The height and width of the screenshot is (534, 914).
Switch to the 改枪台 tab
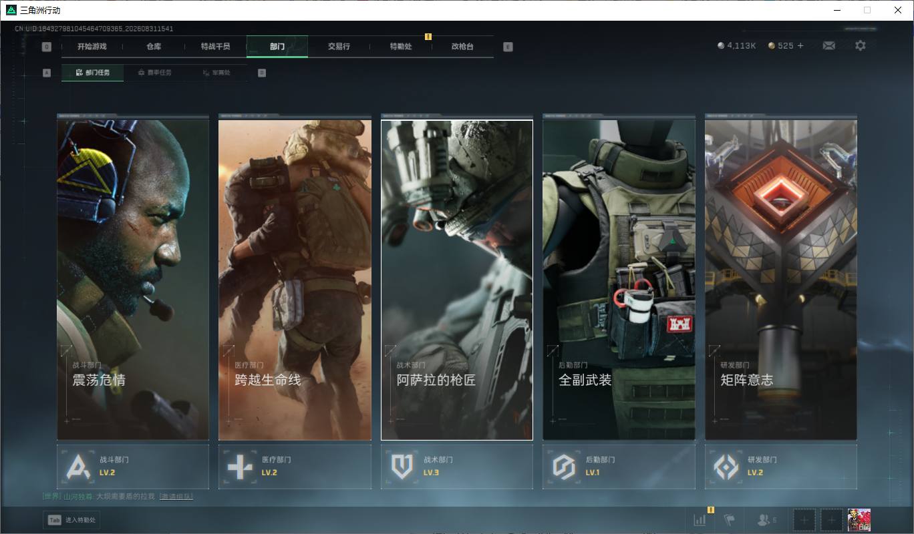(462, 47)
